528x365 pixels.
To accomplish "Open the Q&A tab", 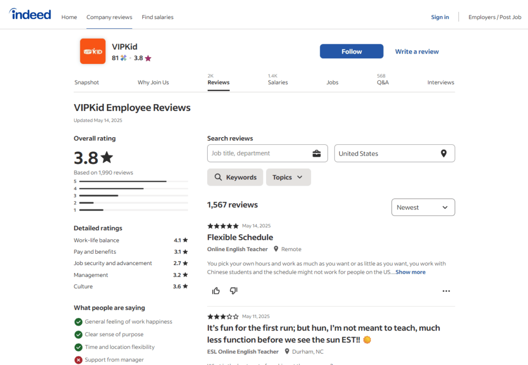I will point(383,82).
